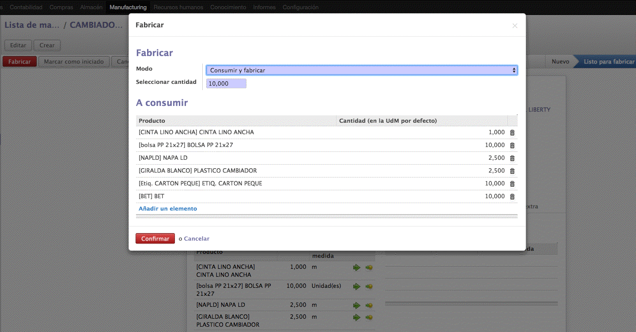Close the Fabricar dialog with the X
This screenshot has width=636, height=332.
pyautogui.click(x=515, y=26)
